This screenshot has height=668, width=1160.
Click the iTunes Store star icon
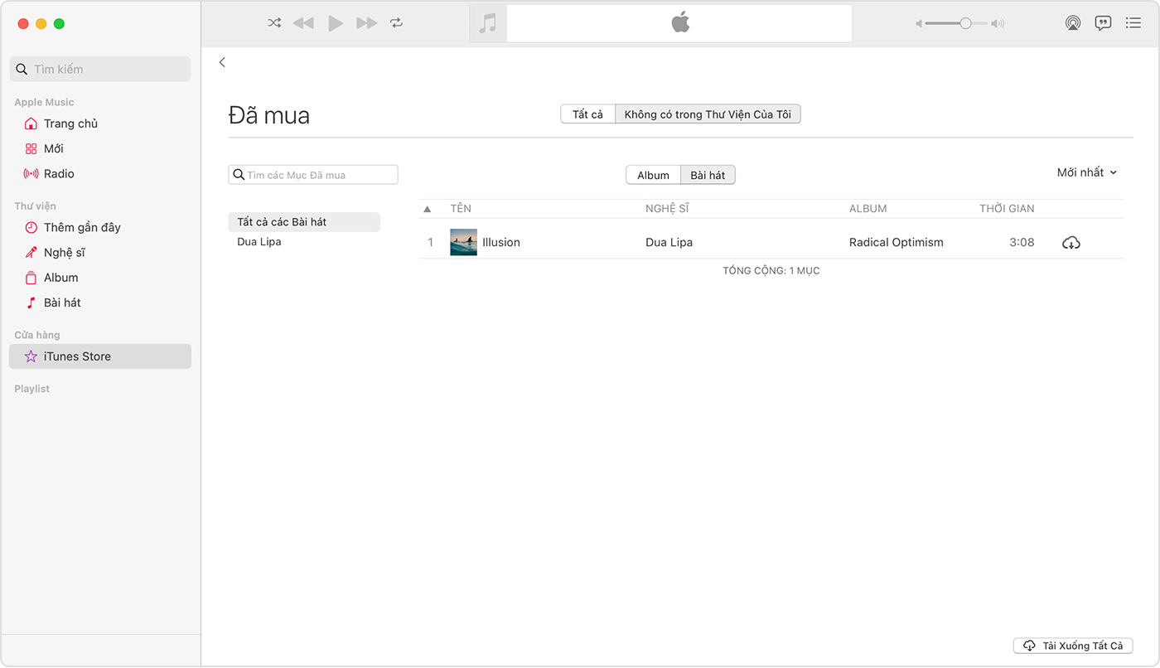(x=31, y=356)
